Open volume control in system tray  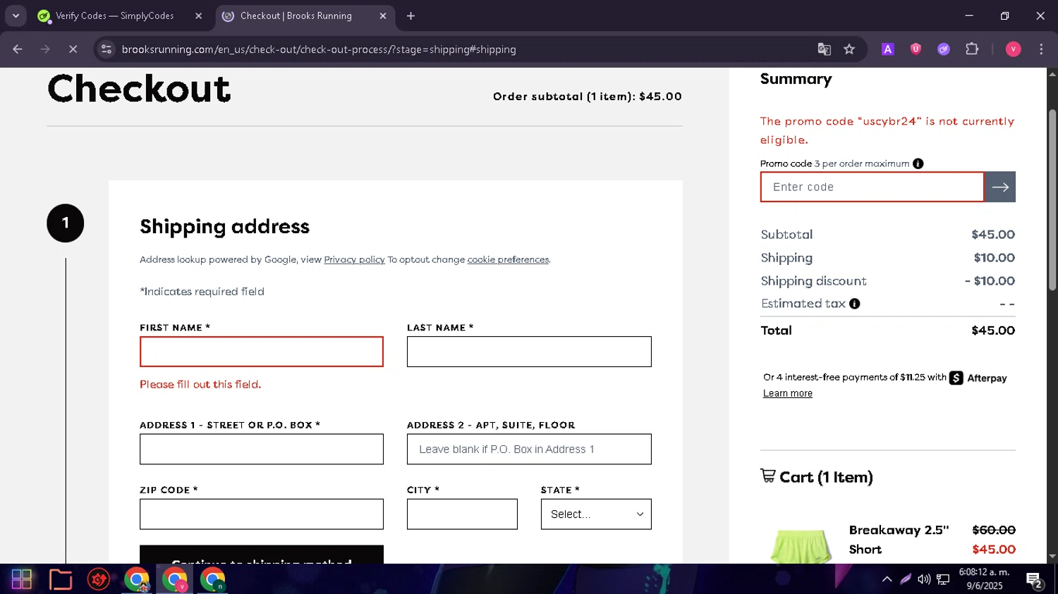tap(924, 579)
